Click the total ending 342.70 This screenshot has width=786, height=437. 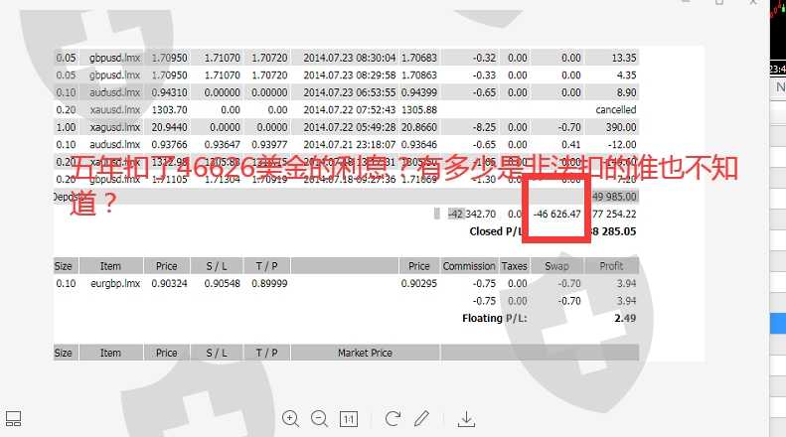472,214
